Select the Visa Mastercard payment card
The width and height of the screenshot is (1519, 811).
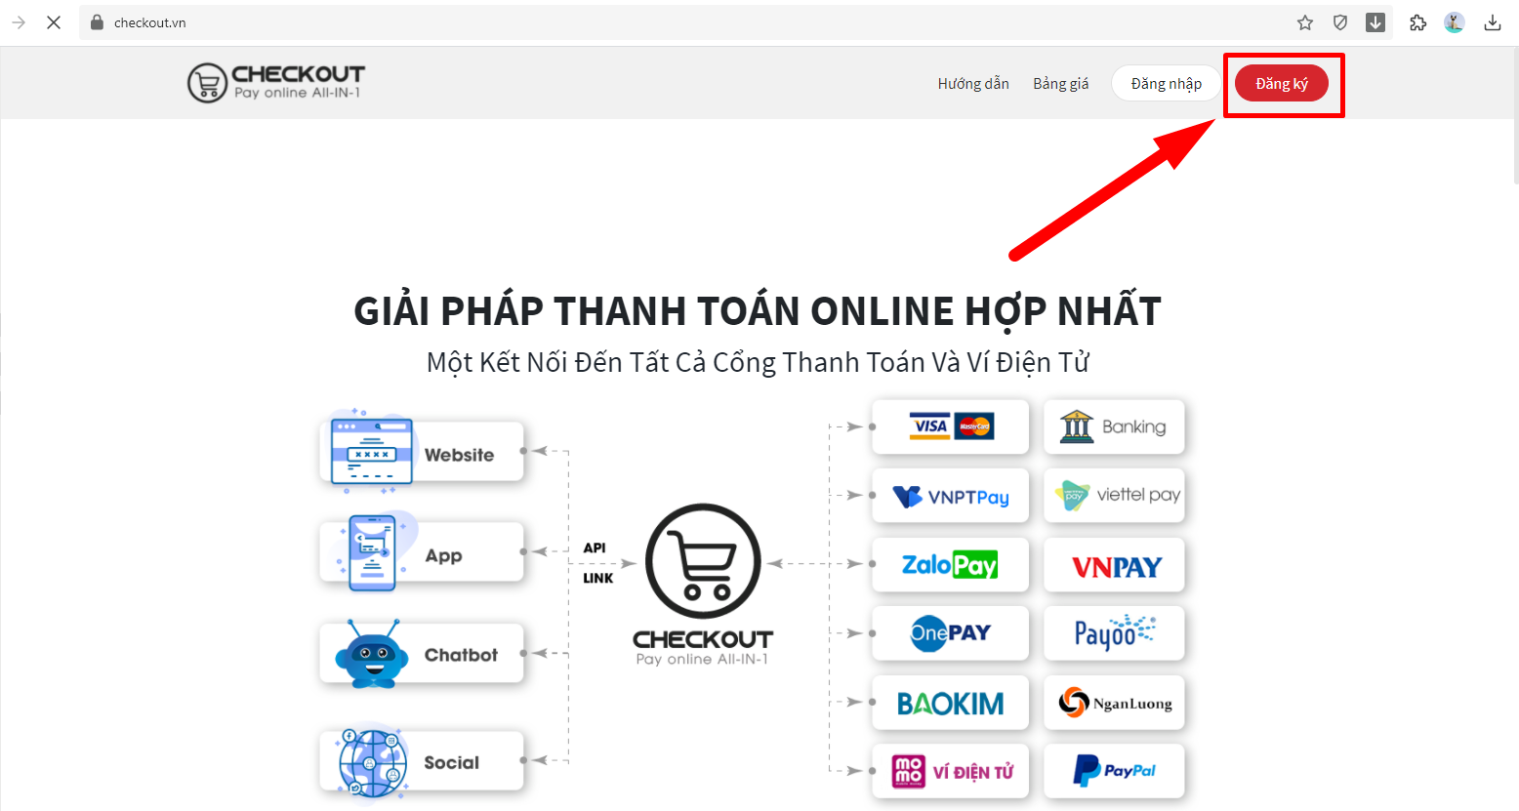click(x=951, y=426)
